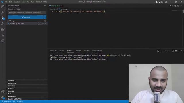Open the GitLens view in activity bar
Image resolution: width=184 pixels, height=103 pixels.
pos(3,41)
